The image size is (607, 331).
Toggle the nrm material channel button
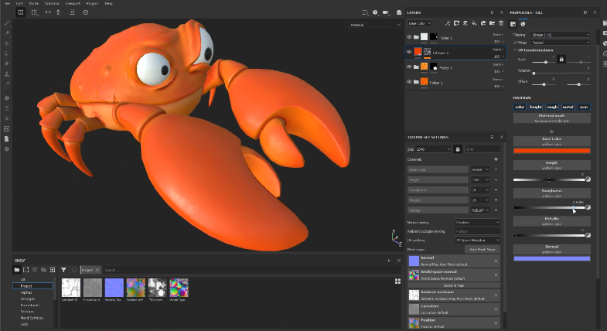pos(584,107)
